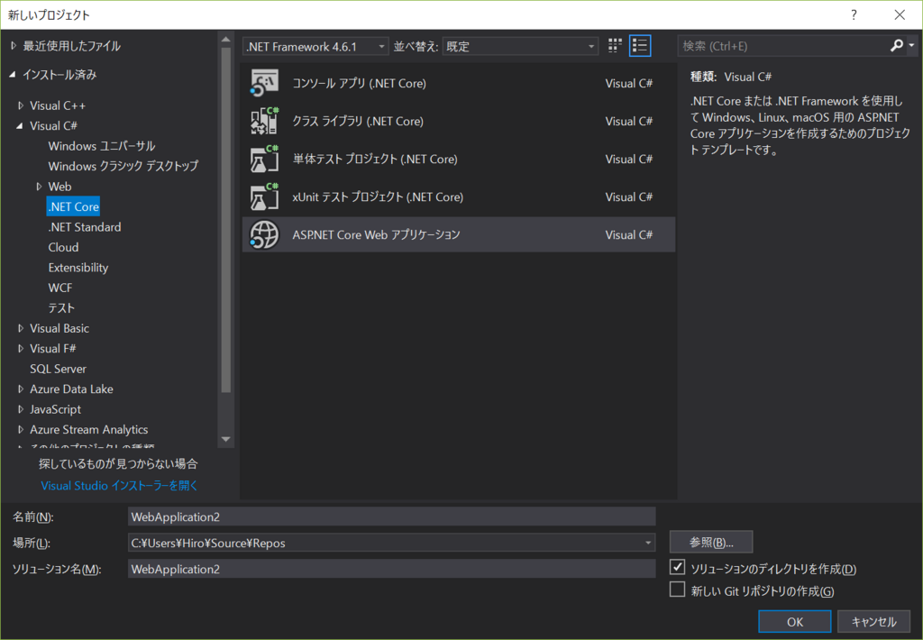Collapse the インストール済み node
Viewport: 923px width, 640px height.
tap(13, 75)
